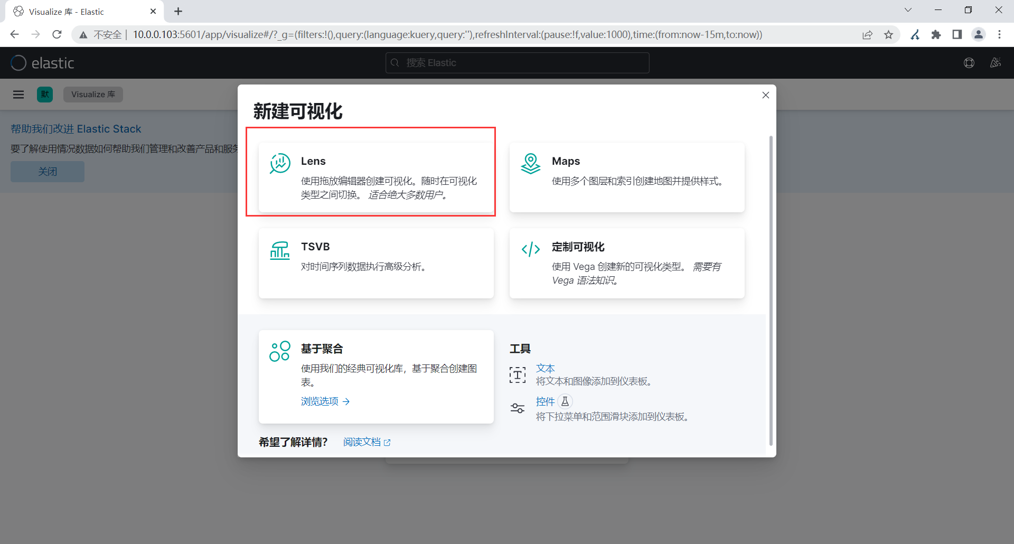Image resolution: width=1014 pixels, height=544 pixels.
Task: Click the modal's vertical scrollbar
Action: pos(771,290)
